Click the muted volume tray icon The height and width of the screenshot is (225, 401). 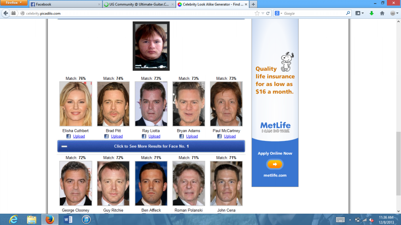pos(372,220)
